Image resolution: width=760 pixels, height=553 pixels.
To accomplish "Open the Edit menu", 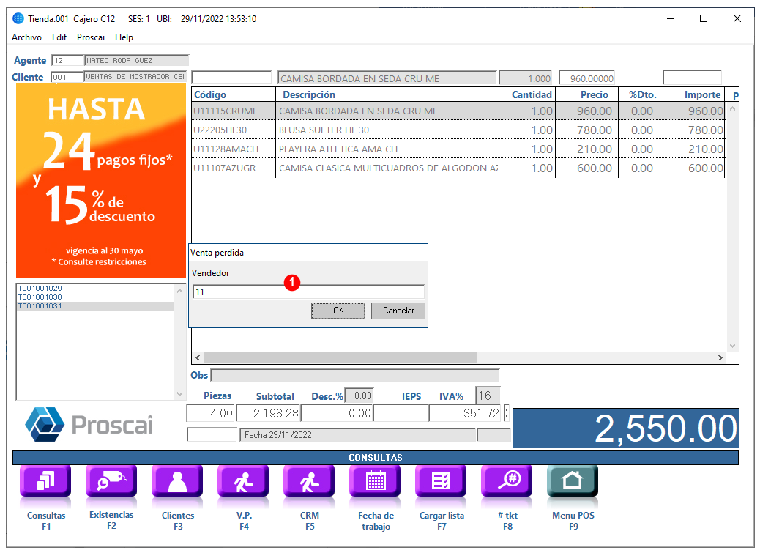I will (x=59, y=37).
